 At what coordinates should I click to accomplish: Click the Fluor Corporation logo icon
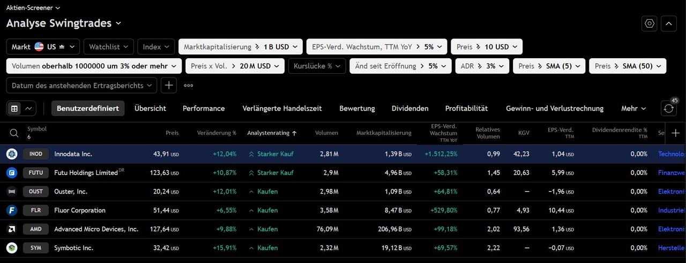(12, 210)
